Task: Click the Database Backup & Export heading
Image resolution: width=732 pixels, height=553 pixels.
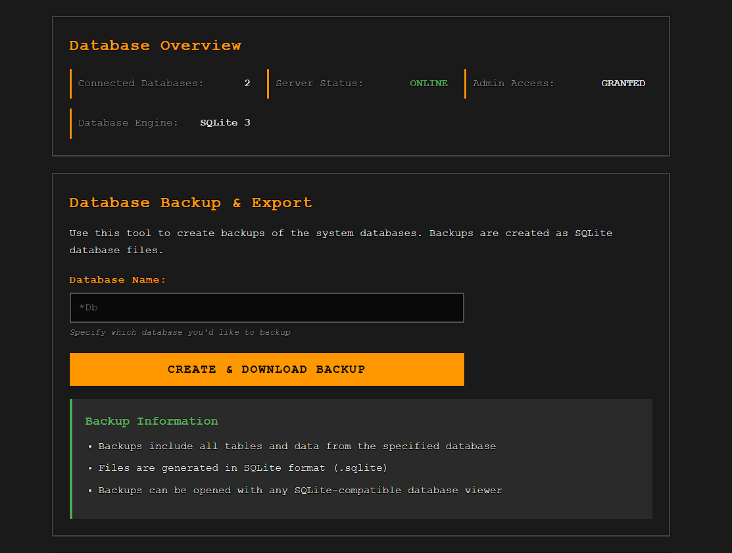Action: point(191,203)
